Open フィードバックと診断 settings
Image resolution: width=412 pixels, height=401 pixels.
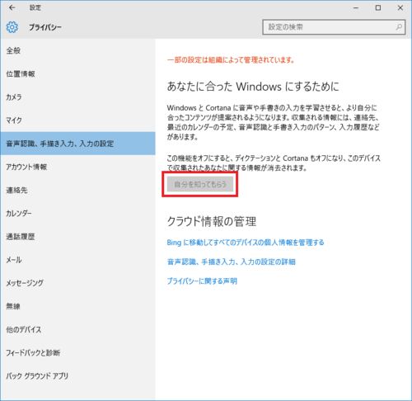pos(77,352)
